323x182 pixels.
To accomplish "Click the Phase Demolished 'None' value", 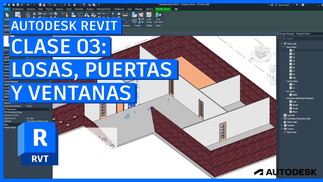I will point(29,106).
